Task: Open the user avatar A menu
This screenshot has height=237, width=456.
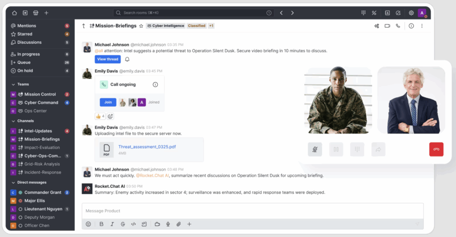Action: pyautogui.click(x=422, y=13)
